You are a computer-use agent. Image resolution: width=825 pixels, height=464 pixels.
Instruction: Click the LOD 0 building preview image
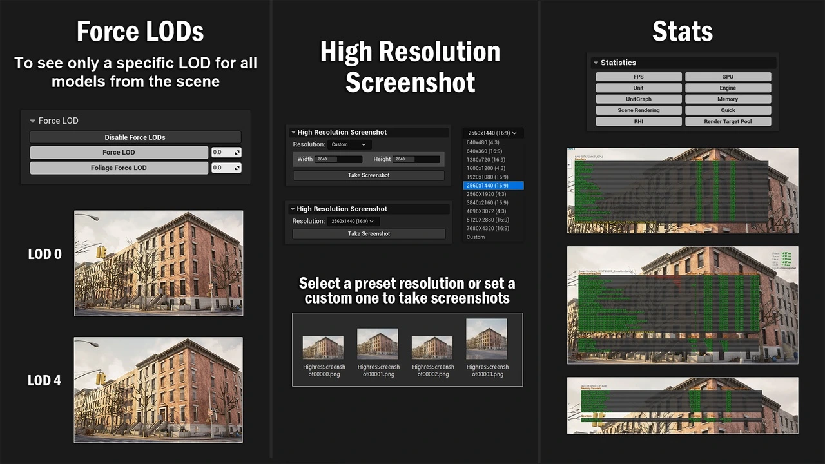pos(159,263)
